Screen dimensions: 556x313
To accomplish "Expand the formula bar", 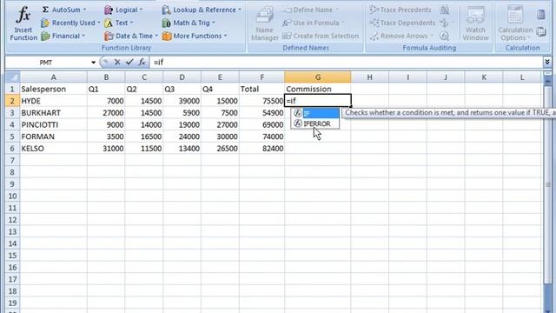I will [547, 62].
